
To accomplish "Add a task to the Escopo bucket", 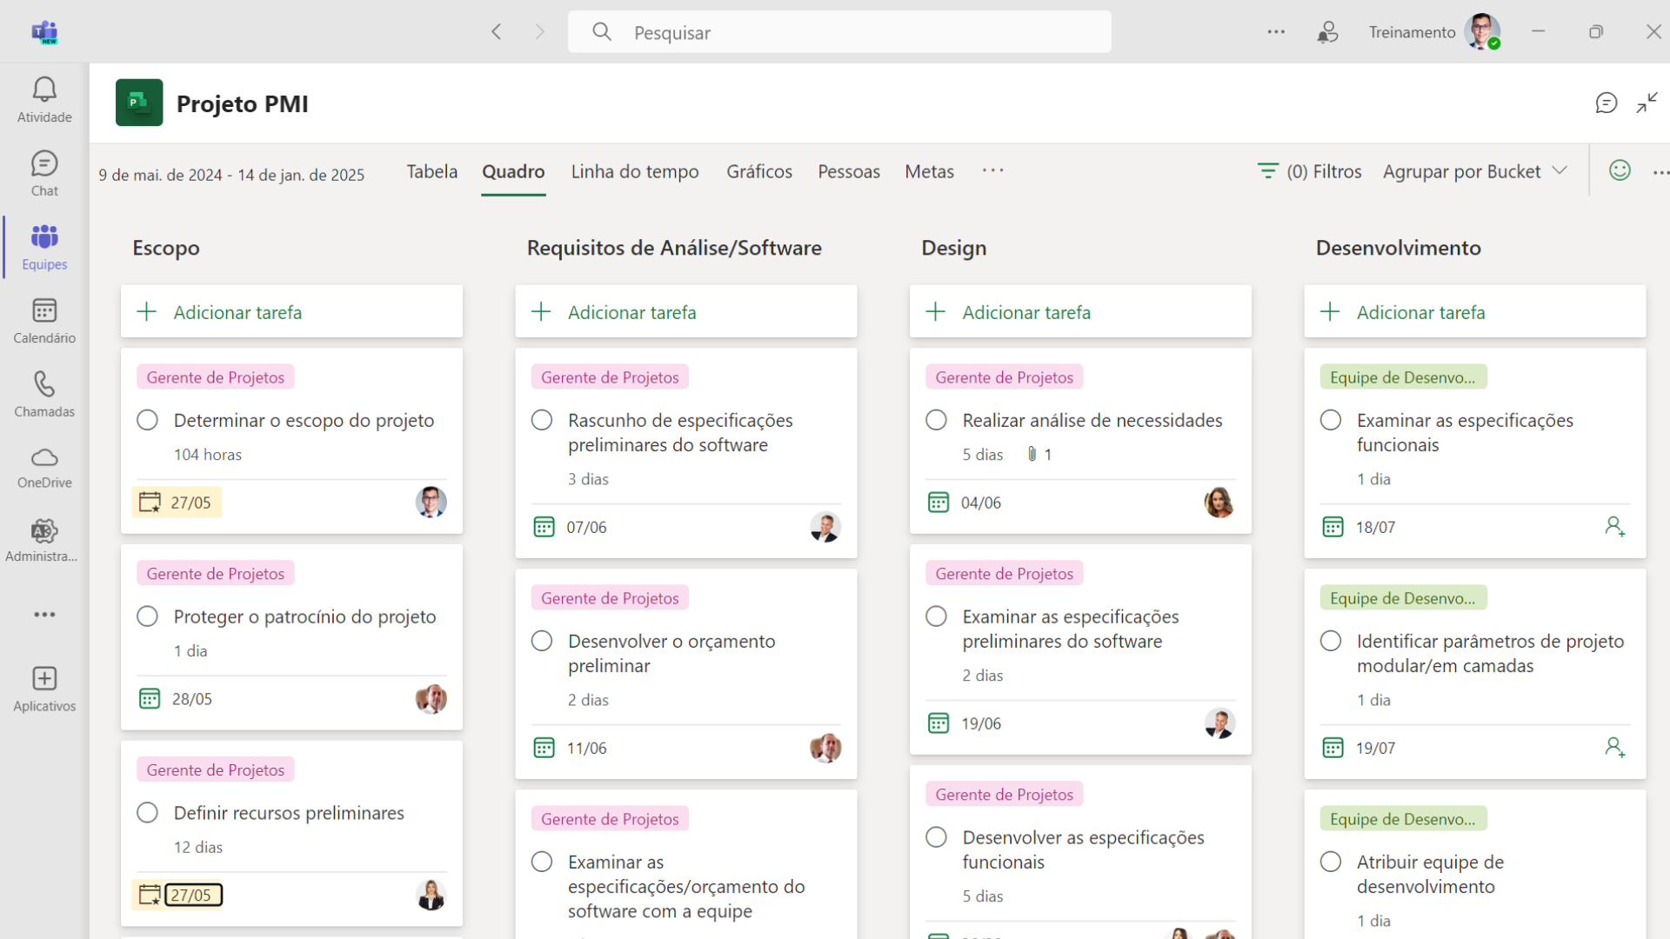I will (291, 312).
